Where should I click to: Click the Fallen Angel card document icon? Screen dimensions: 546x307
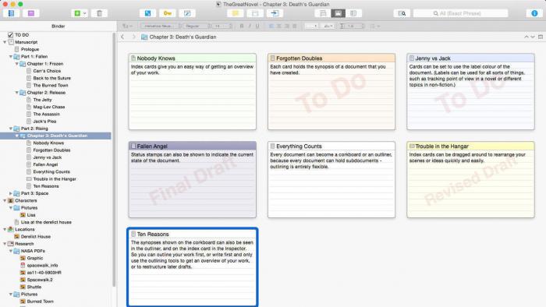tap(133, 146)
